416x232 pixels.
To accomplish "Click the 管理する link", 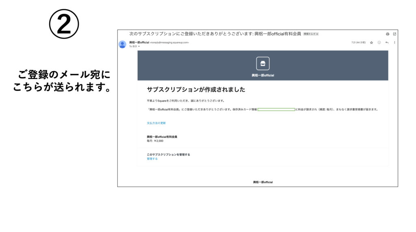I will tap(152, 159).
